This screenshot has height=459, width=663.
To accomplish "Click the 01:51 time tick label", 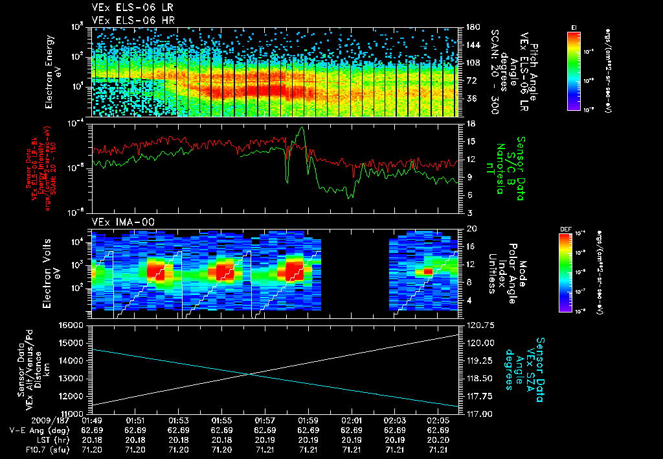I will [135, 421].
